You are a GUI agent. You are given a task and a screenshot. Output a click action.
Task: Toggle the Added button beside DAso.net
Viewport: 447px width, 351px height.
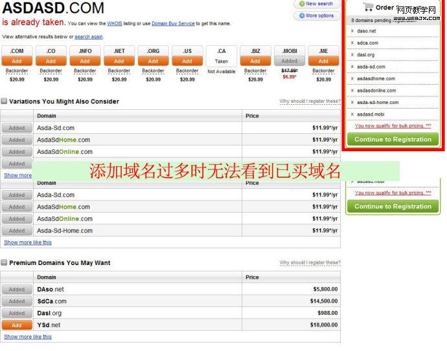tap(17, 290)
